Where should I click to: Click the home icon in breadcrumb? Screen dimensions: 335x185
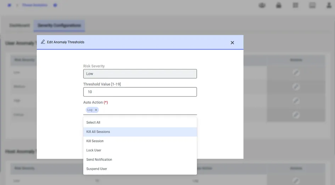click(9, 5)
